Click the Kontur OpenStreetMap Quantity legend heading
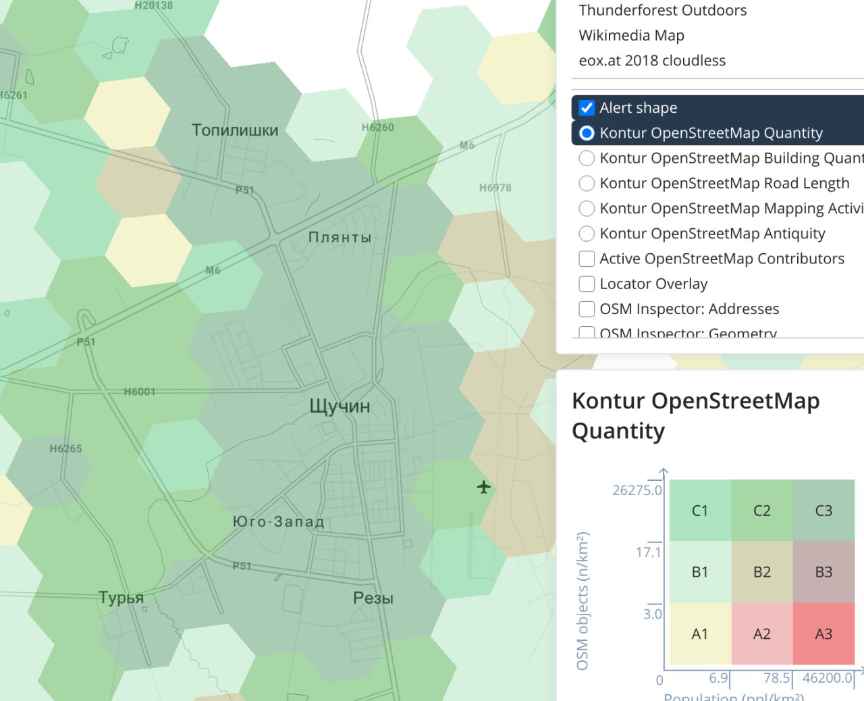 (696, 415)
